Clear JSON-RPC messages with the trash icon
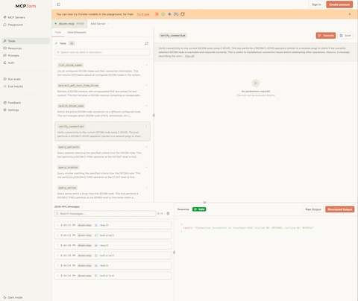 [x=168, y=214]
